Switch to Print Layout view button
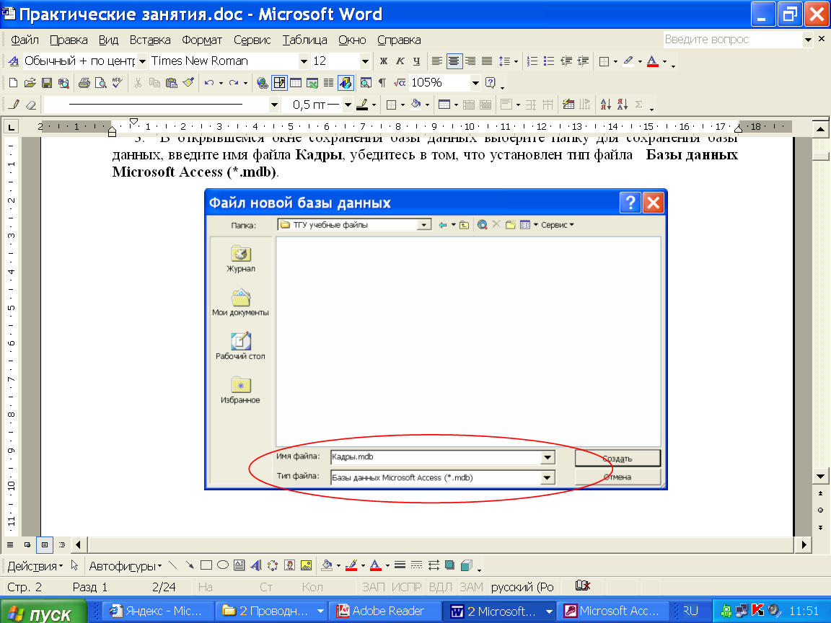The image size is (831, 623). pyautogui.click(x=45, y=544)
